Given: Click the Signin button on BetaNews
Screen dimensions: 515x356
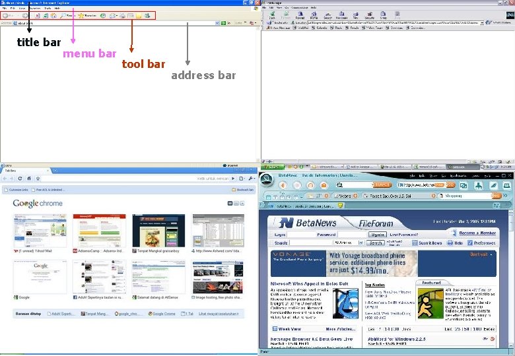Looking at the screenshot, I should [x=377, y=235].
